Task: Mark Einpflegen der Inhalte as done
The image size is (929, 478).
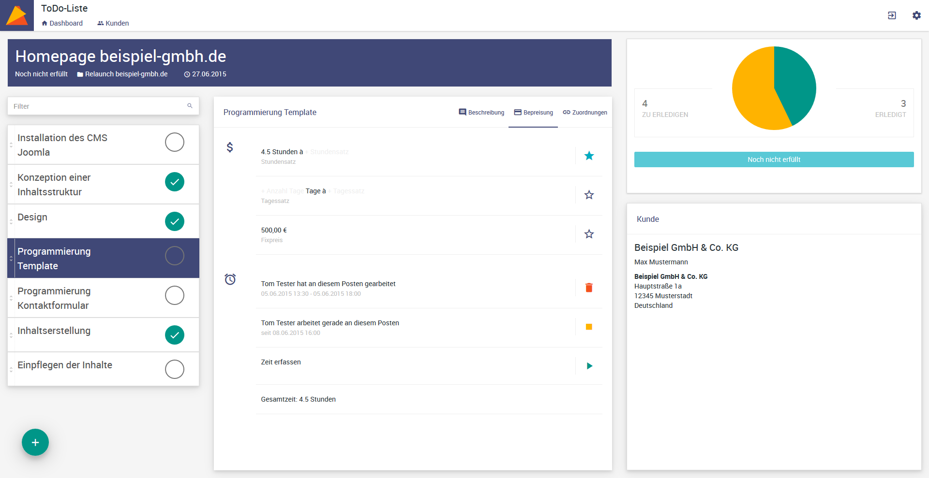Action: [x=174, y=369]
